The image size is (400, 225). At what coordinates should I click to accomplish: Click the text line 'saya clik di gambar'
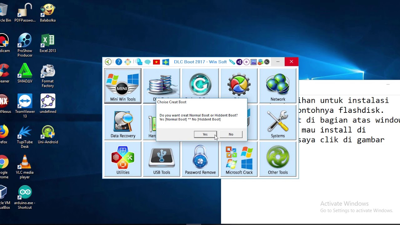[341, 140]
